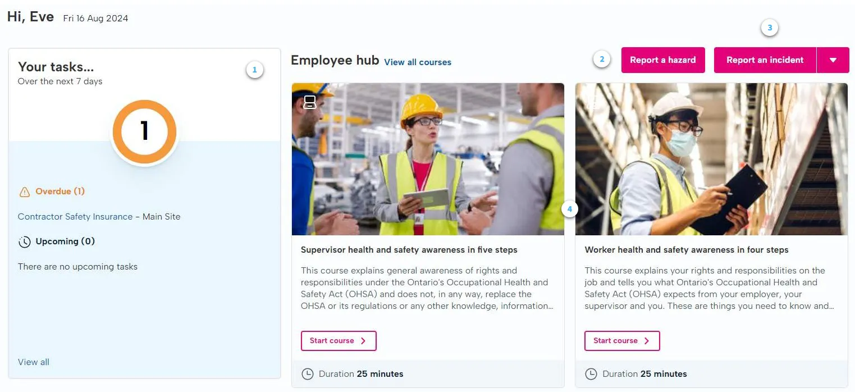Viewport: 855px width, 392px height.
Task: Open the supervisor course thumbnail image
Action: pyautogui.click(x=427, y=159)
